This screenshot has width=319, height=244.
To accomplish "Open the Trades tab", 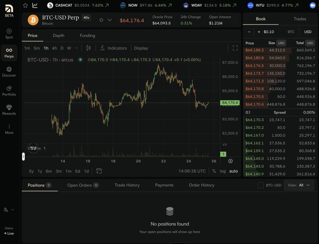I will 300,19.
